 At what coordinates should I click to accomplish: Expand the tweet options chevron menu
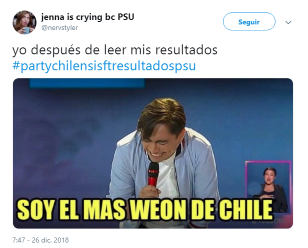(288, 22)
